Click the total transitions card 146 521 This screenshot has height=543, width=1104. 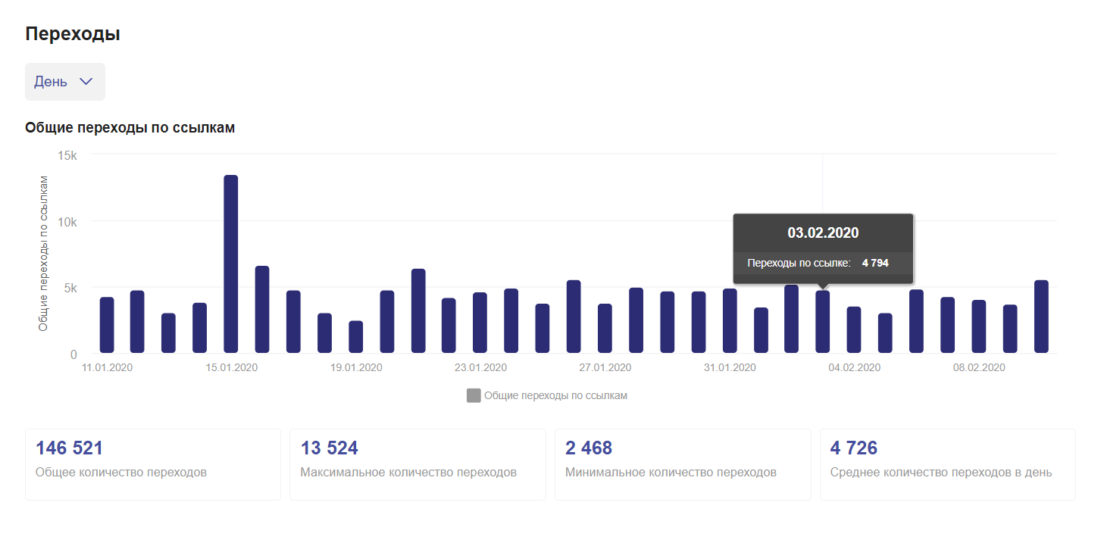pos(152,464)
